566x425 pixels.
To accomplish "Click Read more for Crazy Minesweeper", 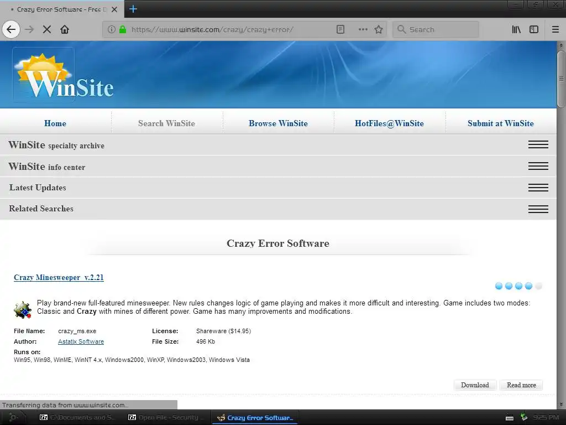I will pyautogui.click(x=521, y=385).
